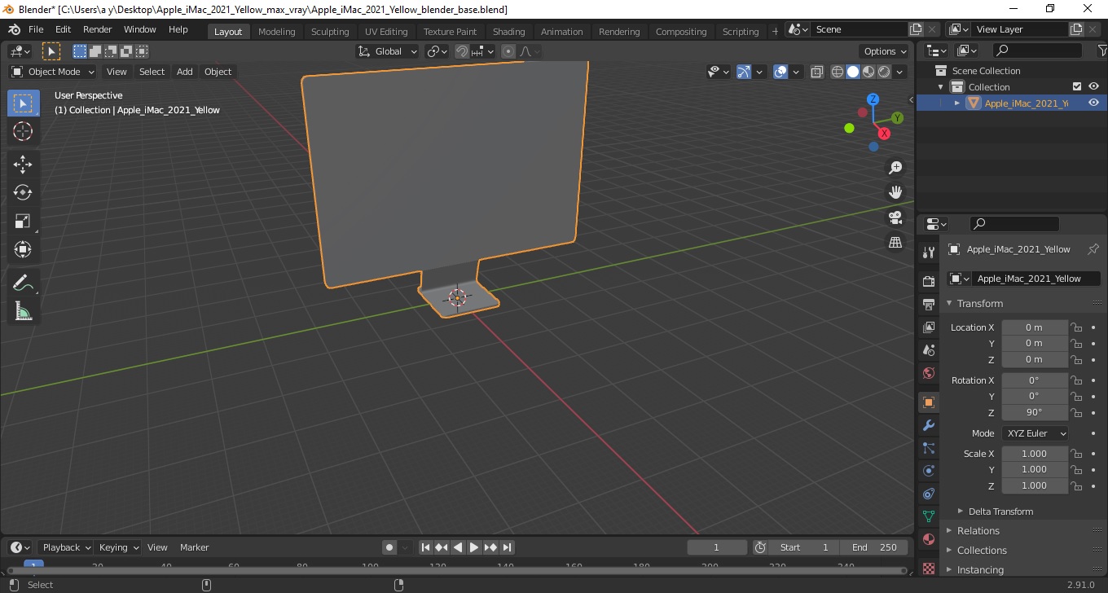Screen dimensions: 1108x593
Task: Switch to wireframe viewport shading
Action: (x=838, y=72)
